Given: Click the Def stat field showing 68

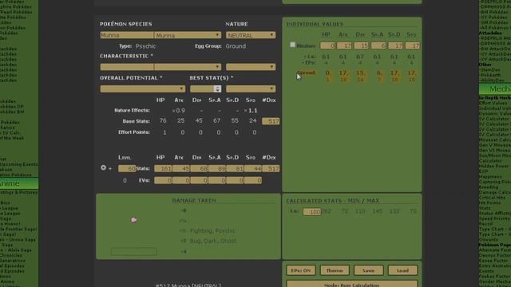Looking at the screenshot, I should coord(199,168).
